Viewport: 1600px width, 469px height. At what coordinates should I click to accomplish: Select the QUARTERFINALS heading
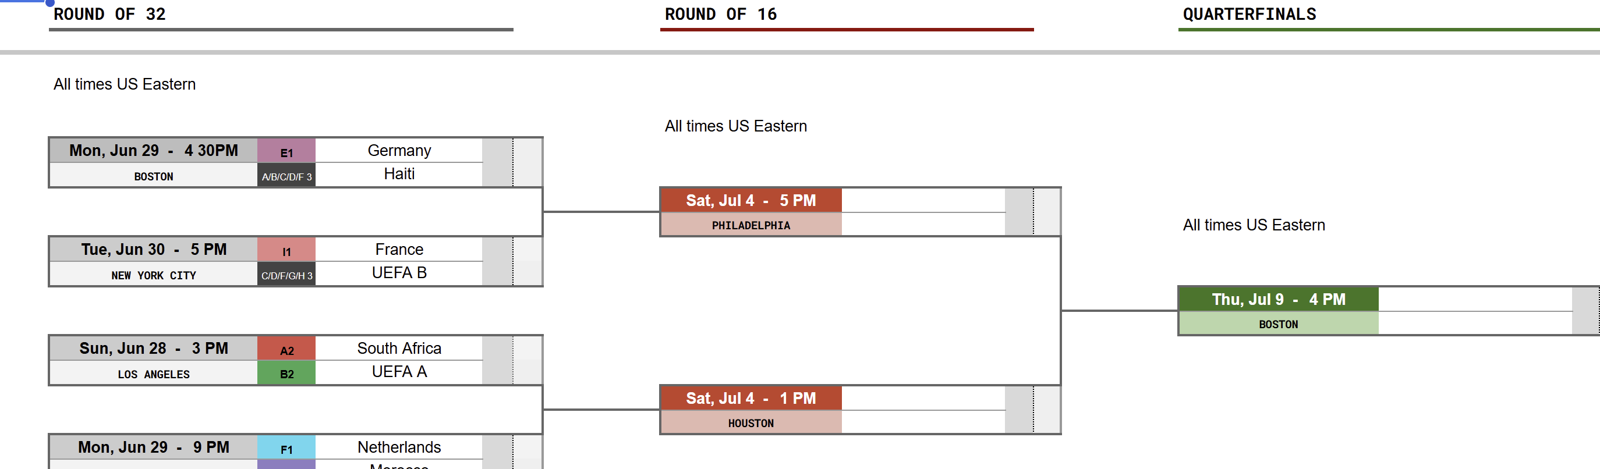1249,15
